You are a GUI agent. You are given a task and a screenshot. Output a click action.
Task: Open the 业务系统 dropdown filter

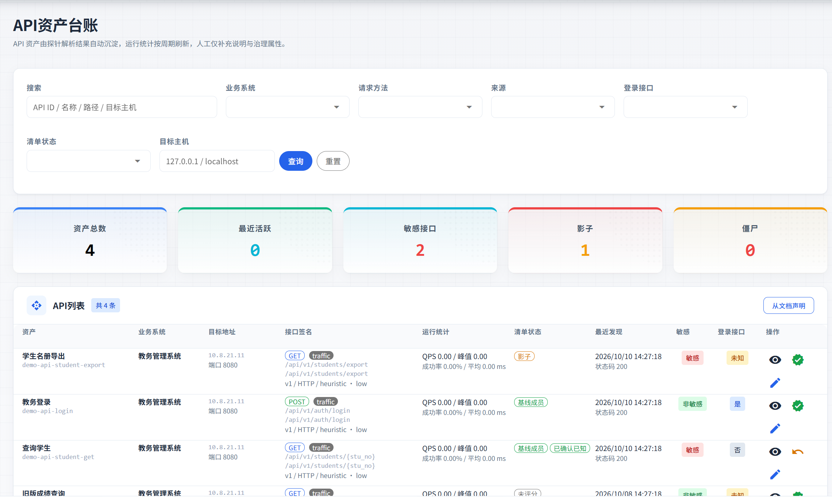[x=288, y=107]
